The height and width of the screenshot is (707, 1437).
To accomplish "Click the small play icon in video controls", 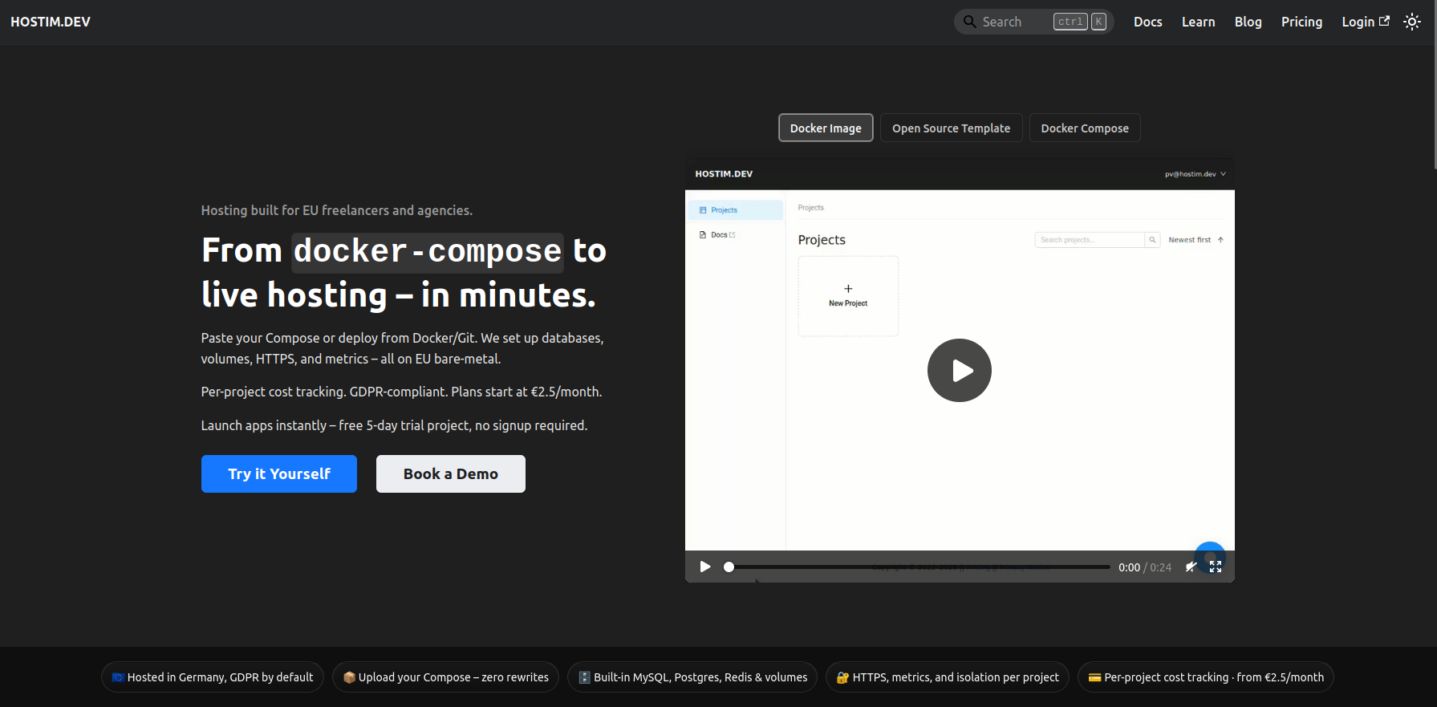I will pyautogui.click(x=704, y=567).
